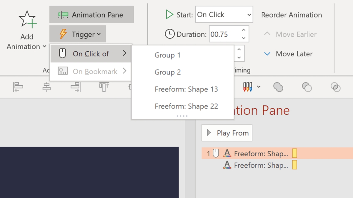The image size is (353, 198).
Task: Click Move Later in Reorder Animation
Action: 288,54
